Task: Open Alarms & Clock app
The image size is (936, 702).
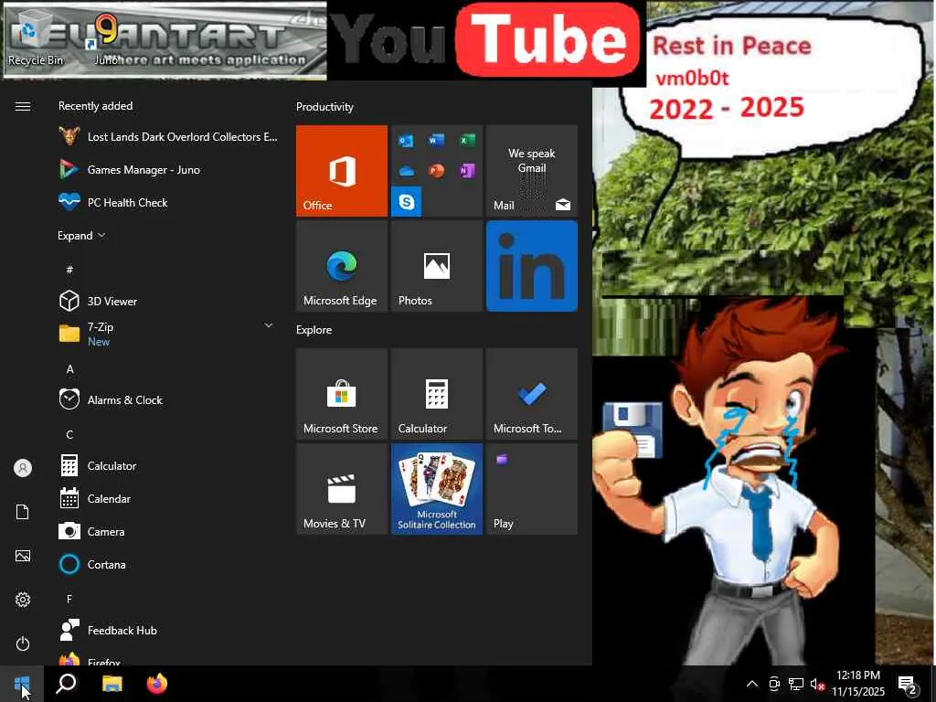Action: [x=168, y=400]
